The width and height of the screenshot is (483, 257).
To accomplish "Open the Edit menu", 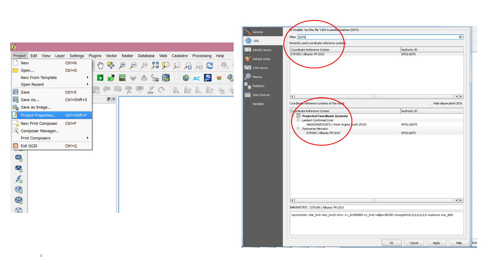I will pyautogui.click(x=34, y=56).
